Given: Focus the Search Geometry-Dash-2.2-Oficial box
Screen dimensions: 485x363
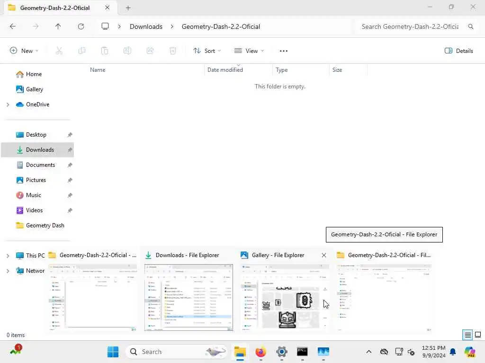Looking at the screenshot, I should click(410, 26).
